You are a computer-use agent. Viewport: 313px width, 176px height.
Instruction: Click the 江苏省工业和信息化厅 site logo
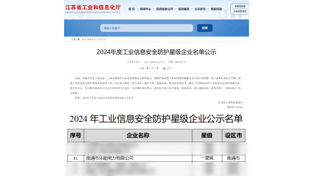click(x=93, y=9)
